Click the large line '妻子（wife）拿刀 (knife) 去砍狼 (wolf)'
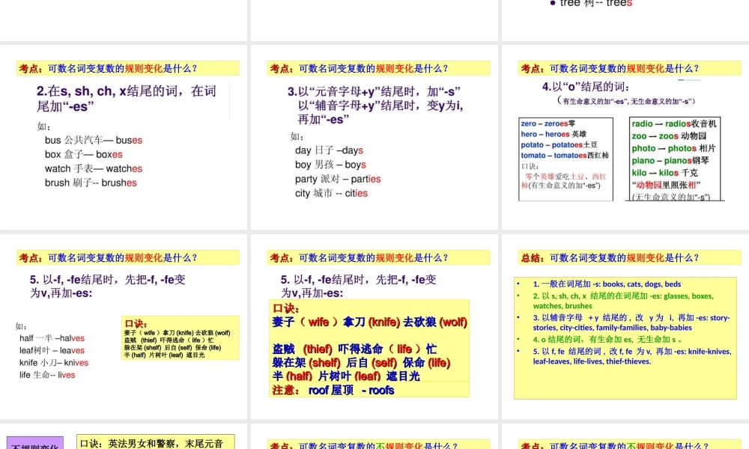The width and height of the screenshot is (749, 449). click(x=370, y=322)
